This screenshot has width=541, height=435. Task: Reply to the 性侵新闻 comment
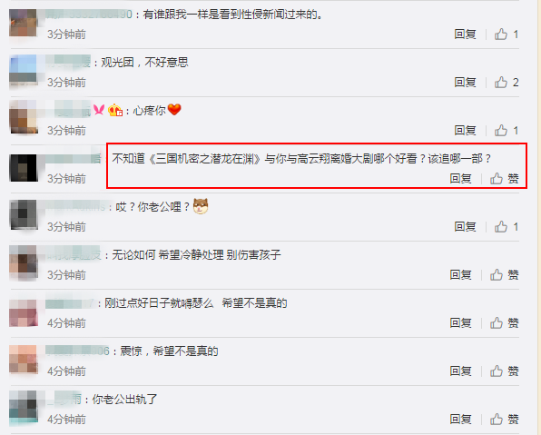pos(465,35)
